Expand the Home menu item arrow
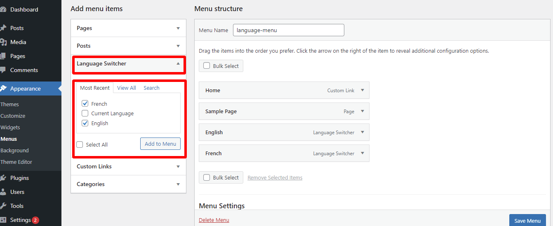Screen dimensions: 553x226 click(x=362, y=90)
